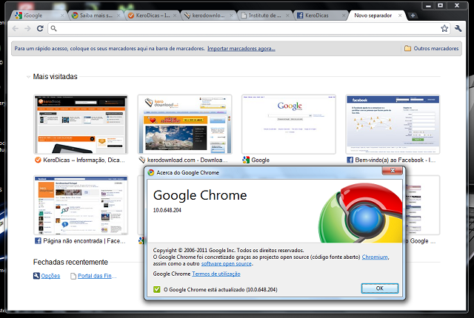This screenshot has height=318, width=474.
Task: Open the Chromium link in dialog
Action: [375, 257]
